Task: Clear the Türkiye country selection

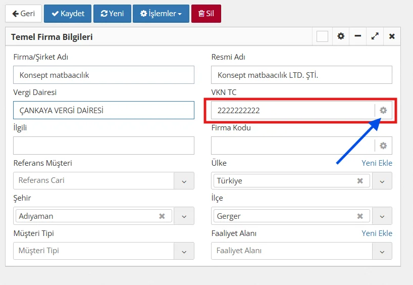Action: [x=360, y=181]
